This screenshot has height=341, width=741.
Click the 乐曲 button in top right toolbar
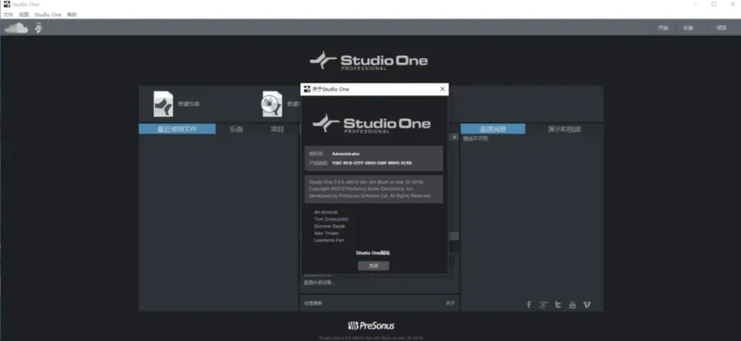pyautogui.click(x=687, y=28)
